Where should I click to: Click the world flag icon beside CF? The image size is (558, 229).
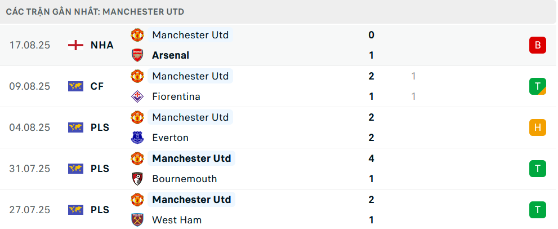pos(75,86)
